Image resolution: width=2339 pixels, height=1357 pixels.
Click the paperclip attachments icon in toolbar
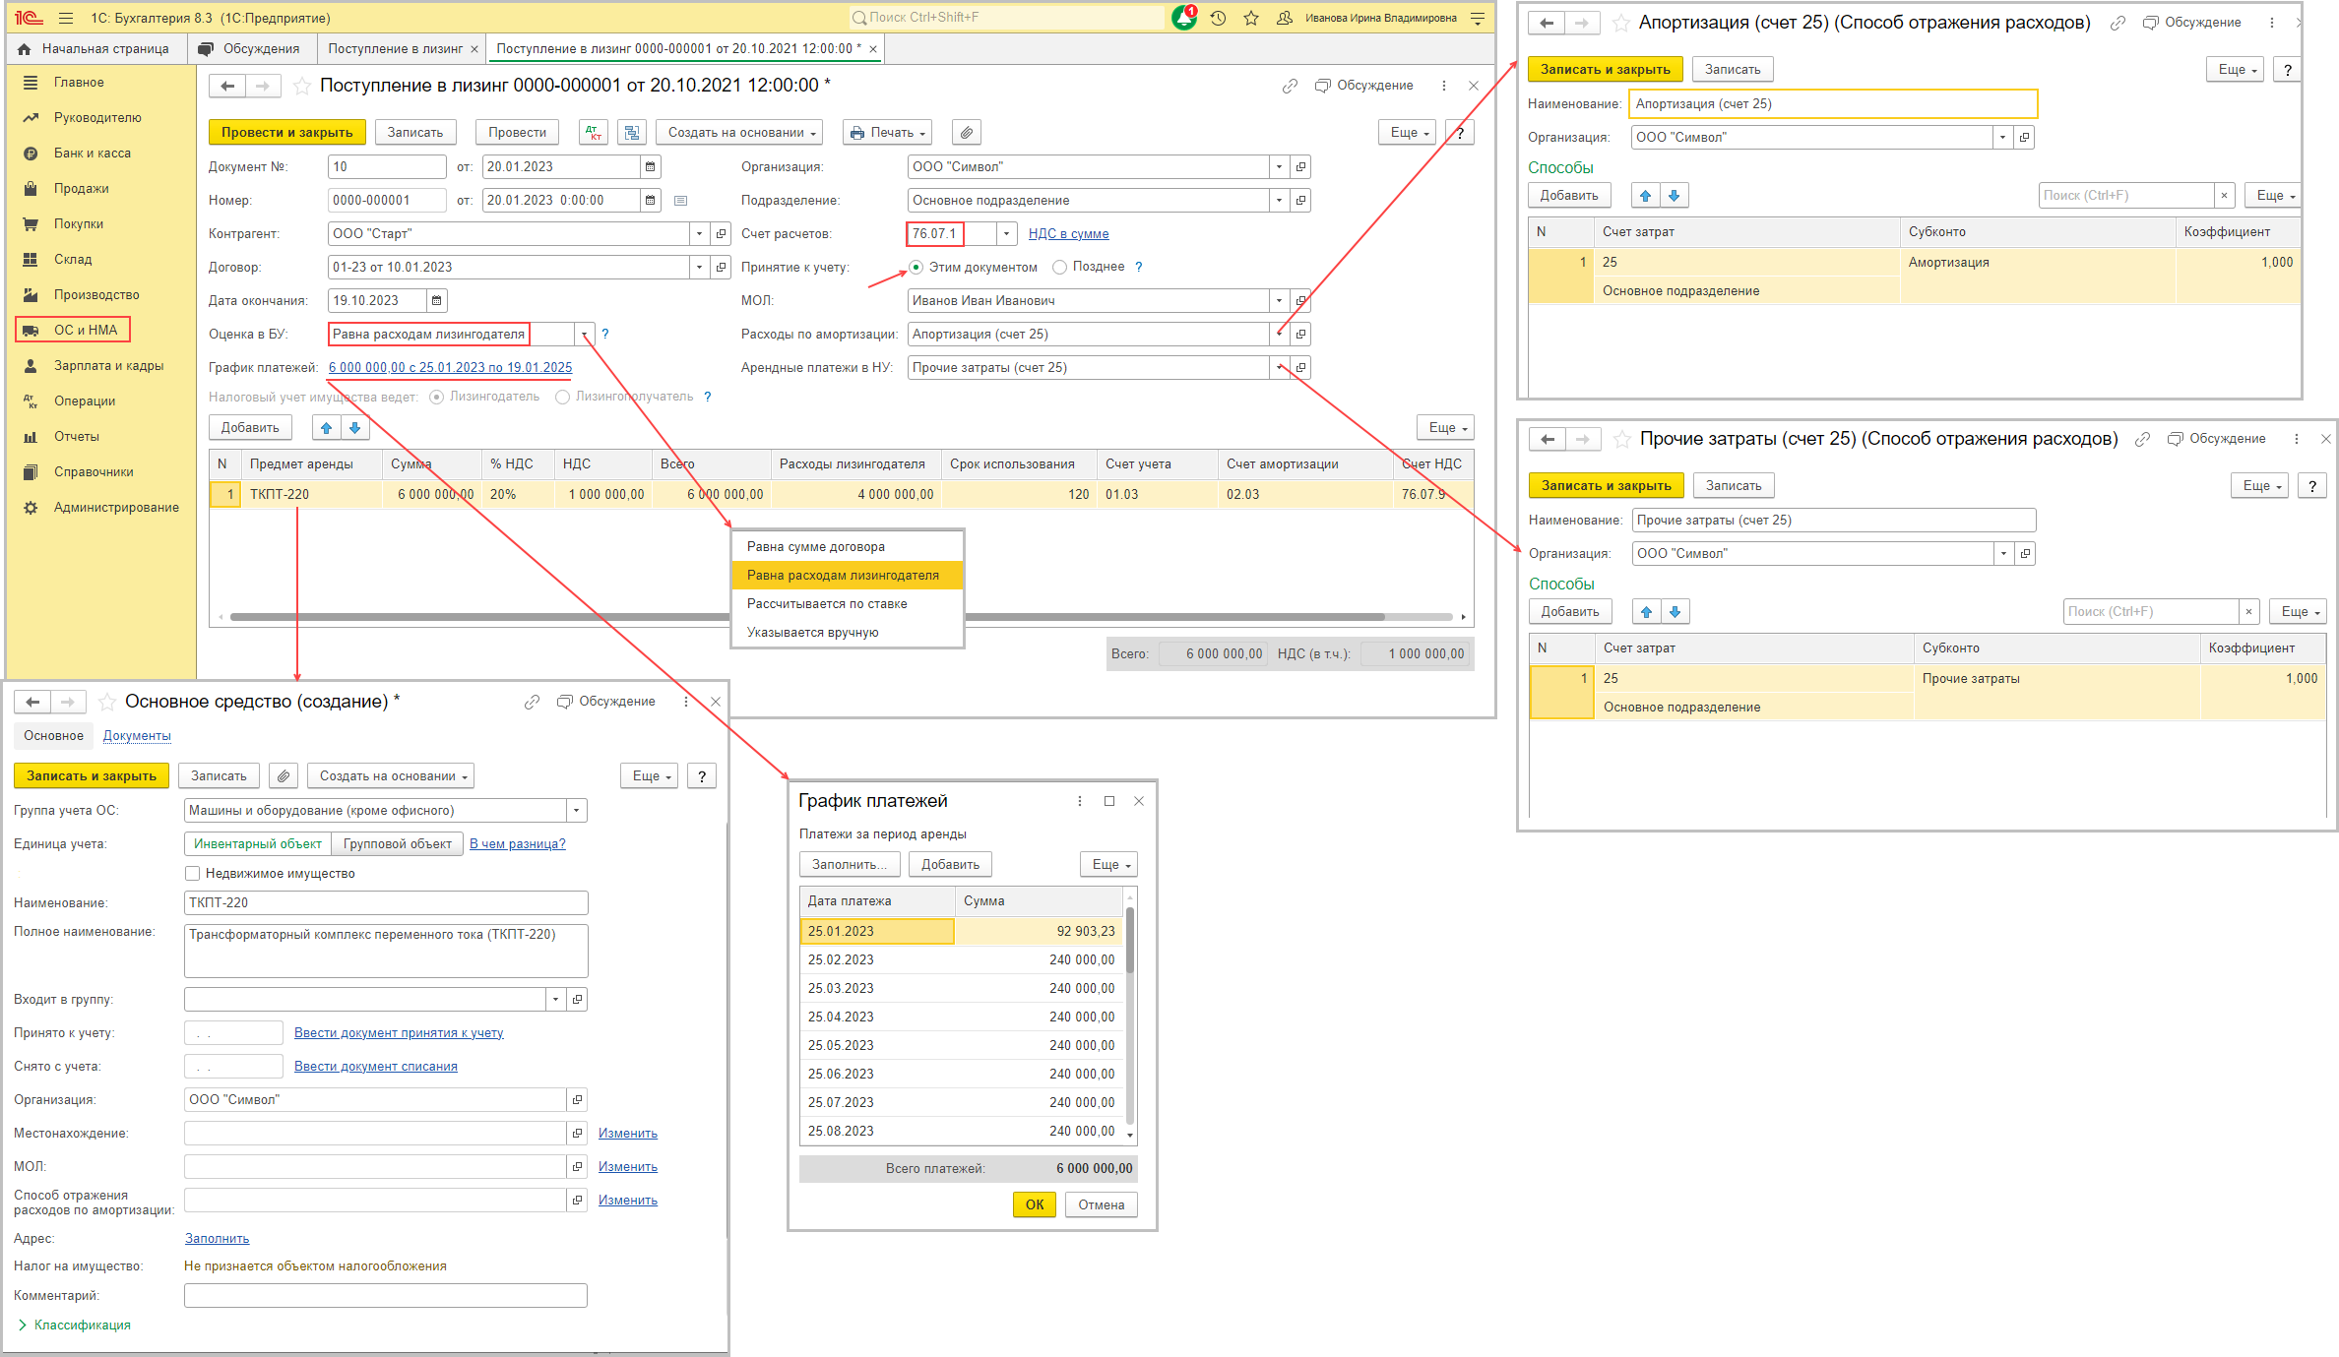tap(967, 133)
